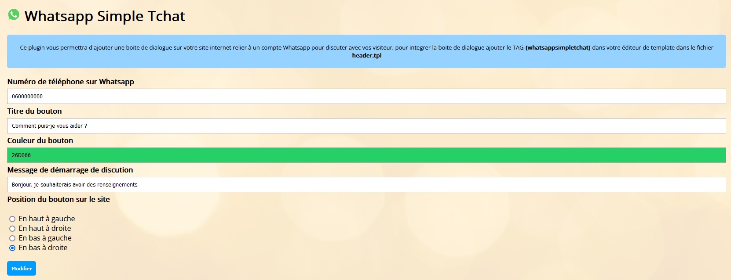Click the 'Position du bouton sur le site' heading
Screen dimensions: 731x280
tap(58, 199)
